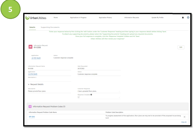Click header status 'Customer response complete'
The width and height of the screenshot is (195, 131).
pos(63,58)
